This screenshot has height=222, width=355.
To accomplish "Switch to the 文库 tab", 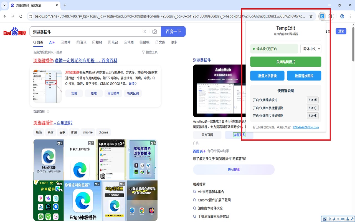I will pyautogui.click(x=160, y=42).
